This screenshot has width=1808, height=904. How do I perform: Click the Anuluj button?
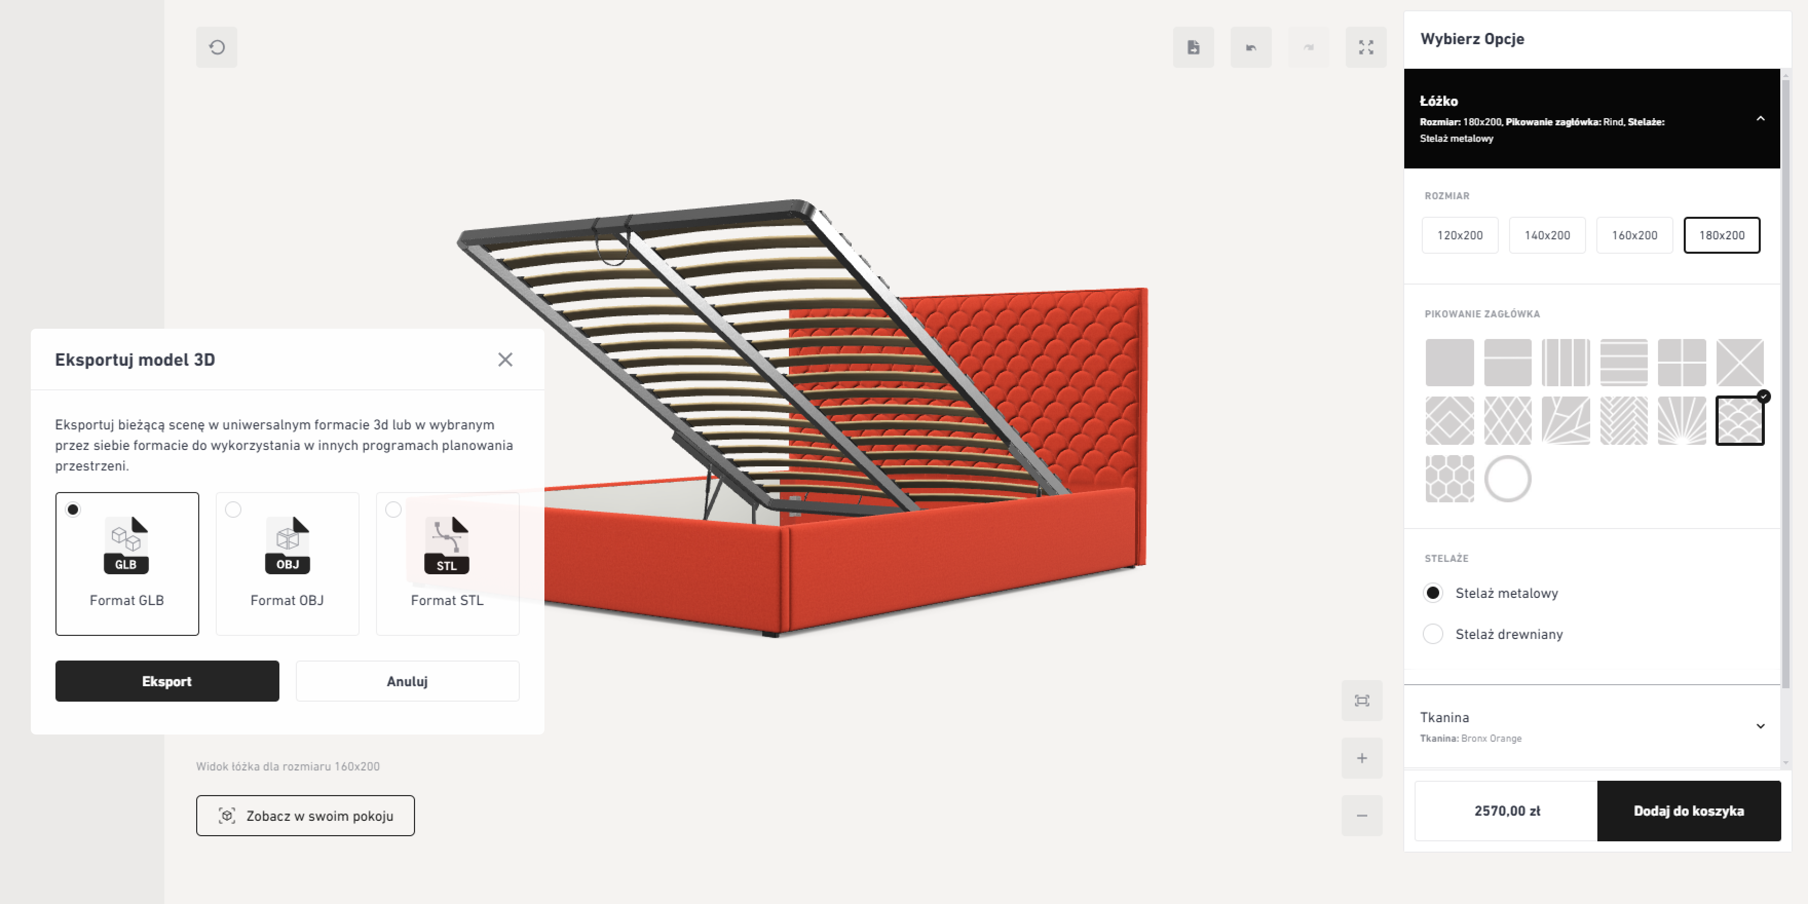click(x=407, y=681)
